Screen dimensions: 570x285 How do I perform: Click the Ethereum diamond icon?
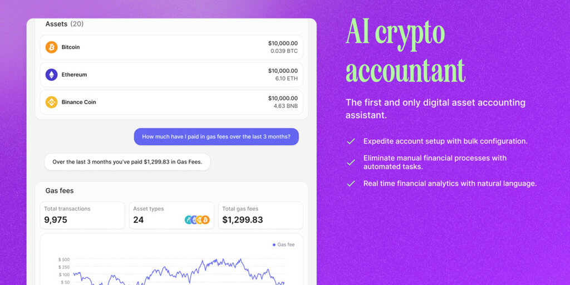(x=51, y=75)
